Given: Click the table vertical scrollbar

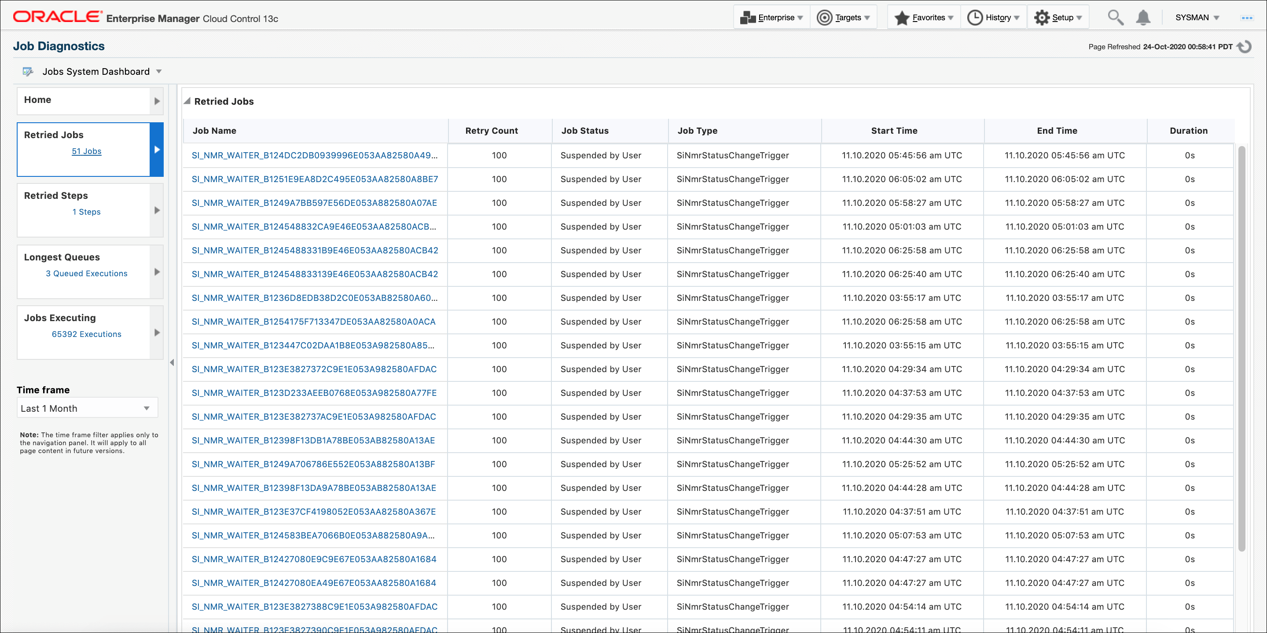Looking at the screenshot, I should (1241, 349).
